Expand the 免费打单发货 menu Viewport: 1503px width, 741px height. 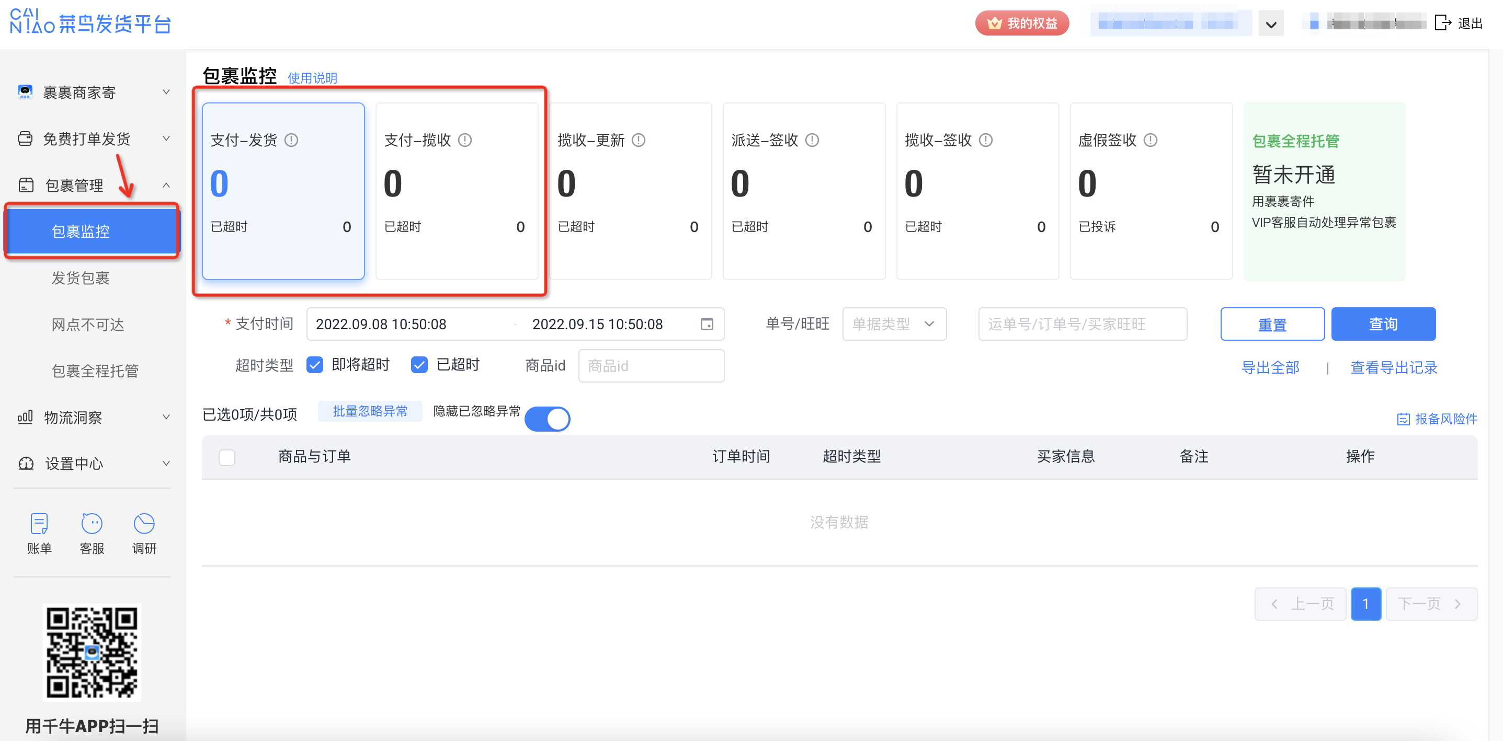pos(166,139)
